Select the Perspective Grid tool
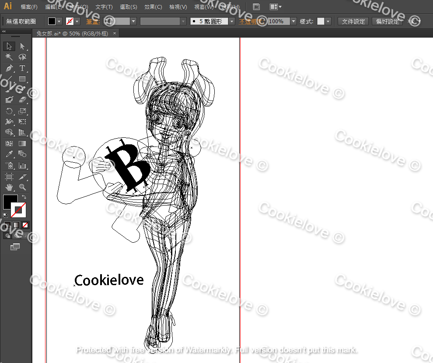 pos(22,132)
